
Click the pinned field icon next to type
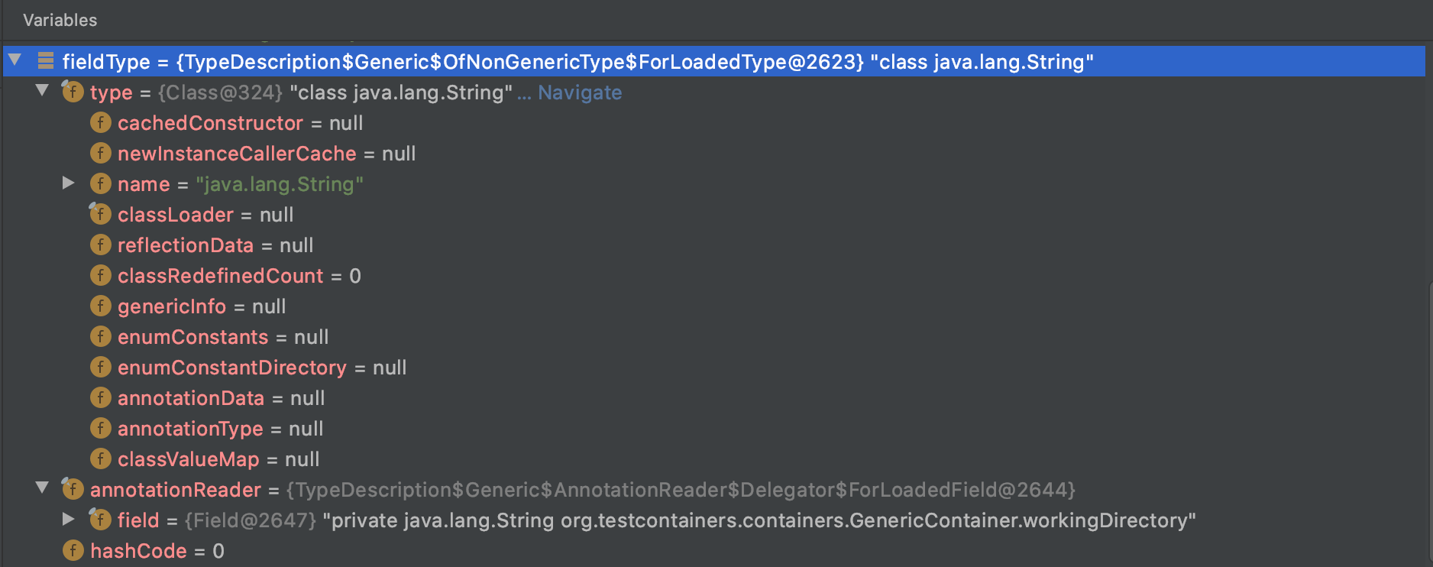pyautogui.click(x=72, y=92)
